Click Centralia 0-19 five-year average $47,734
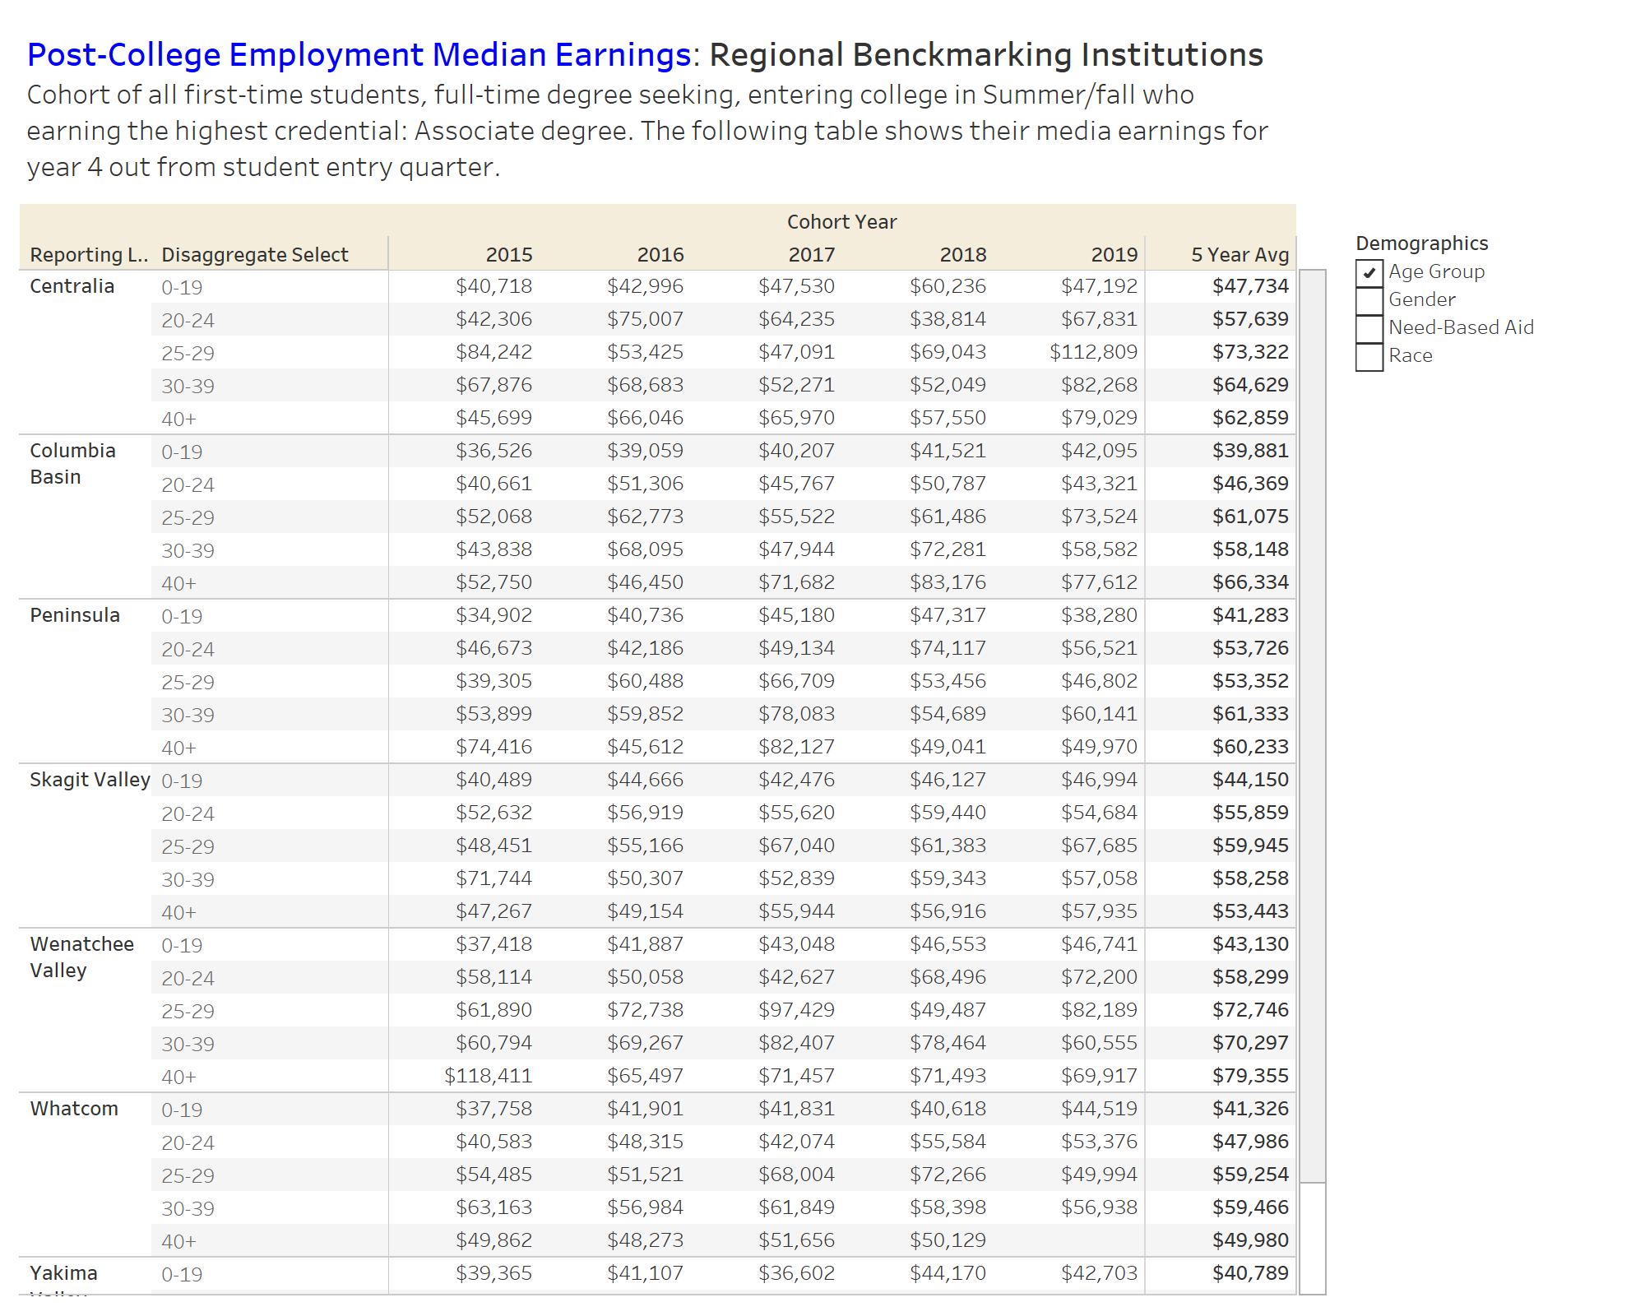Viewport: 1645px width, 1316px height. (1250, 286)
